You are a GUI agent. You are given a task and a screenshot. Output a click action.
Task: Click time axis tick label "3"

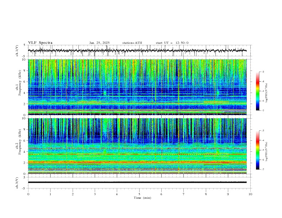(95, 194)
